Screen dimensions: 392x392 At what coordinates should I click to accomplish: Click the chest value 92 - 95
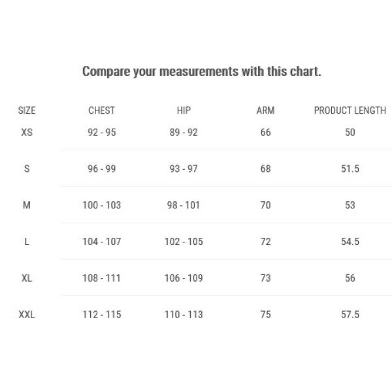click(x=102, y=132)
